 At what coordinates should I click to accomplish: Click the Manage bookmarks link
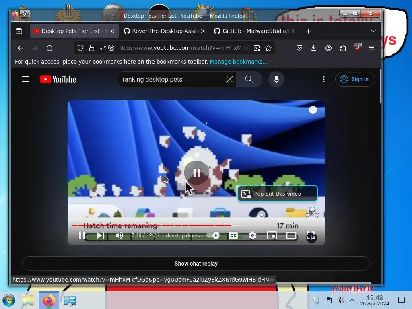pyautogui.click(x=239, y=62)
